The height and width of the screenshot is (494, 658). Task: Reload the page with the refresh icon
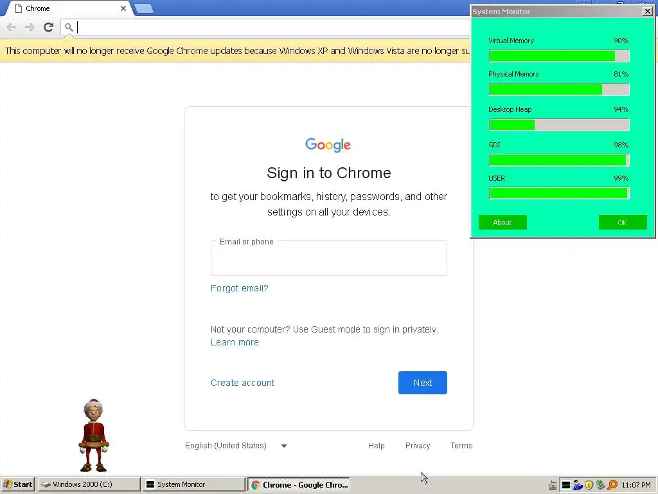coord(48,27)
